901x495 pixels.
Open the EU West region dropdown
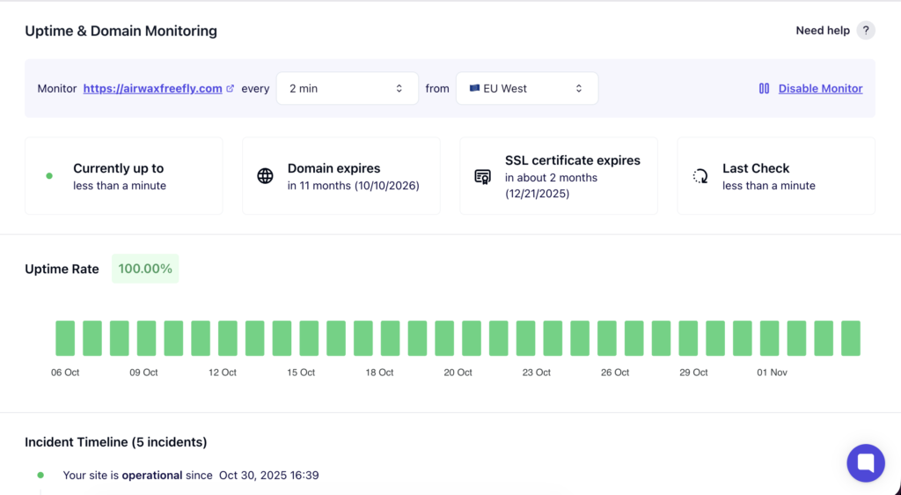pyautogui.click(x=527, y=89)
